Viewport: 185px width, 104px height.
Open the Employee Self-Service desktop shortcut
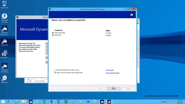[5, 68]
